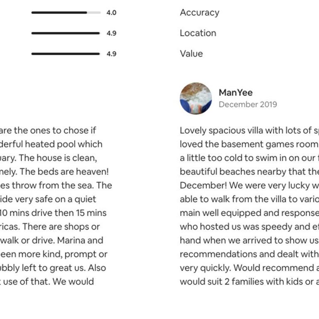
Task: Click text '10 mins drive then 15 mins'
Action: [x=53, y=213]
